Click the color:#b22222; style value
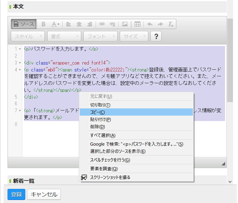This screenshot has height=203, width=238. click(108, 70)
